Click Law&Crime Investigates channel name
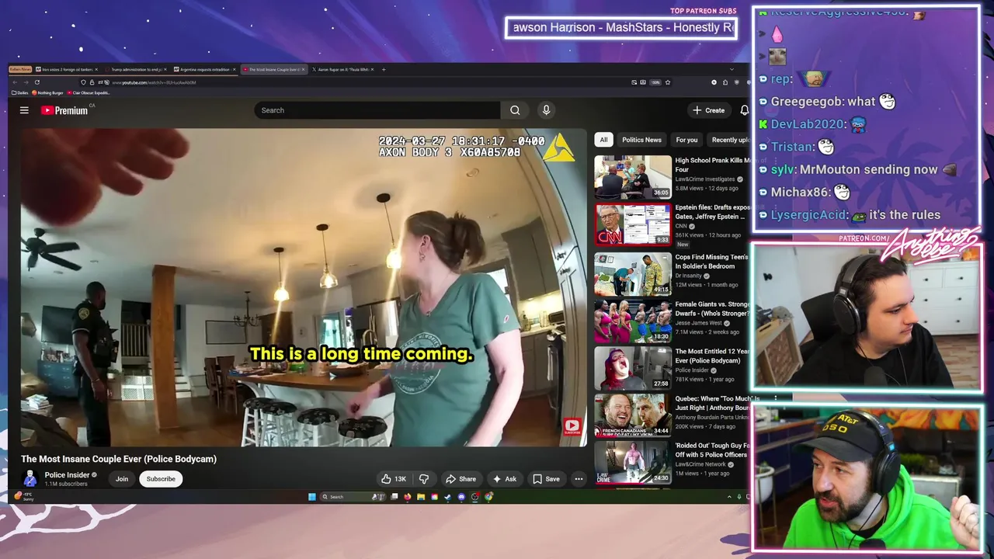994x559 pixels. [704, 179]
